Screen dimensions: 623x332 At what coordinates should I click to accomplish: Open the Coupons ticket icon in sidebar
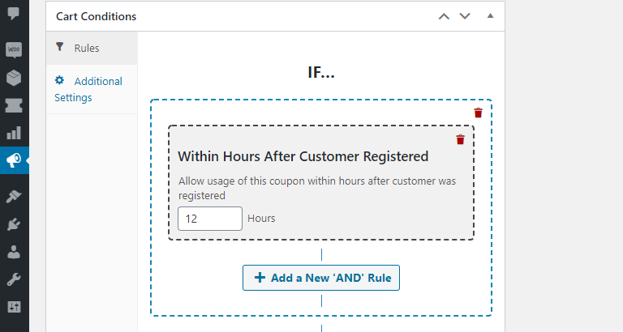coord(14,105)
